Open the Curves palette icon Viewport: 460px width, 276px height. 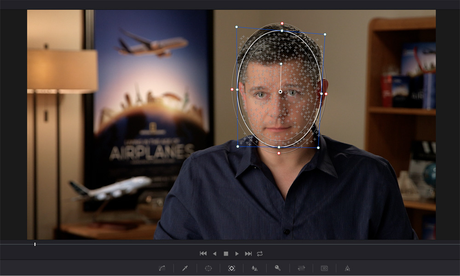coord(162,268)
